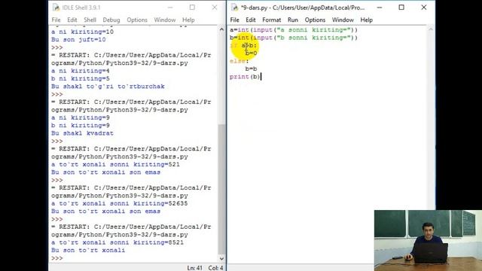Click editor scrollbar up arrow
Image resolution: width=482 pixels, height=271 pixels.
431,29
